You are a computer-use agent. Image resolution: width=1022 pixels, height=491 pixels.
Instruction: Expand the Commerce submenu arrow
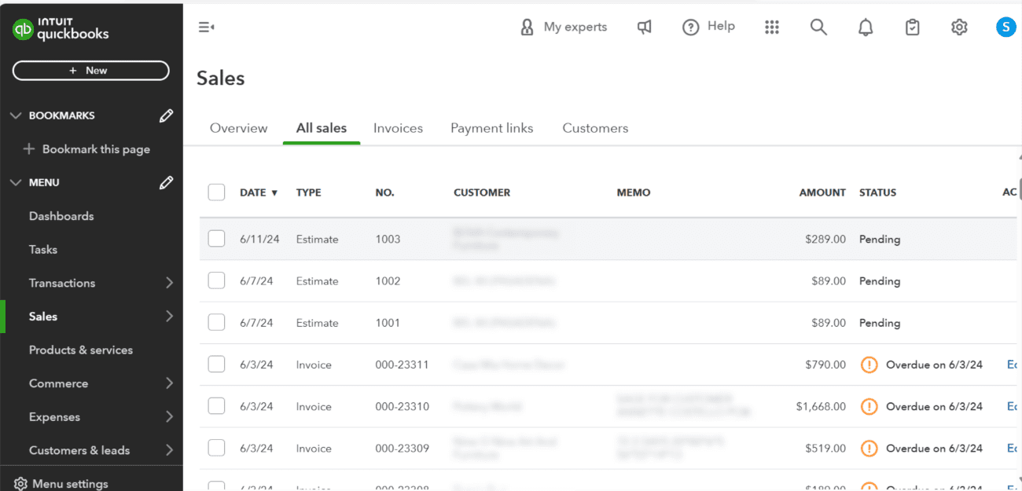coord(169,383)
